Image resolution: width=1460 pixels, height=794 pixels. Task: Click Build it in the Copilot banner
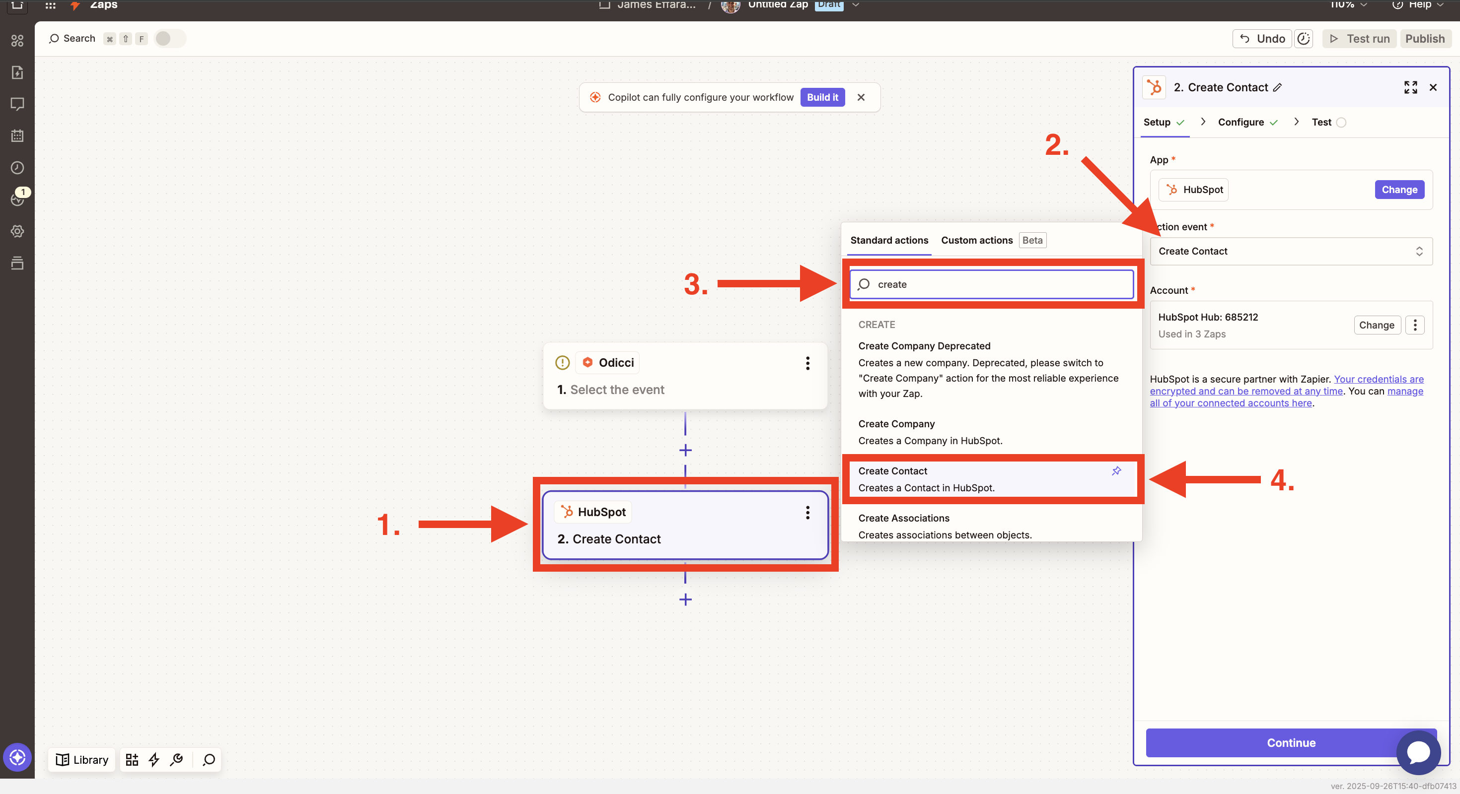[x=822, y=97]
